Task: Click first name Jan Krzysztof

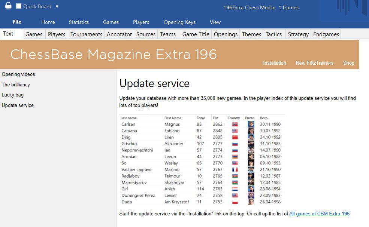Action: point(176,202)
